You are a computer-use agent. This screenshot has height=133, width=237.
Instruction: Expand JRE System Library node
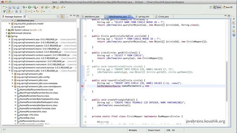tap(7, 30)
